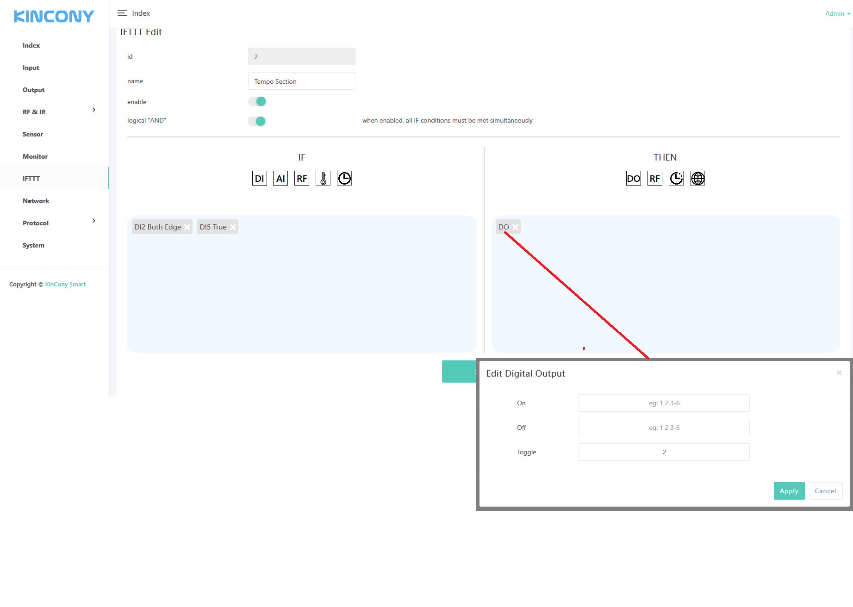Go to the Monitor page
853x607 pixels.
click(x=35, y=156)
